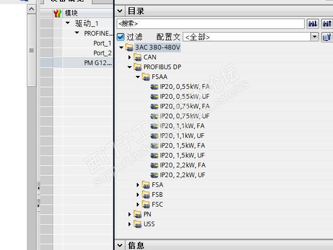Click the FSC folder icon
The width and height of the screenshot is (333, 250).
tap(146, 205)
